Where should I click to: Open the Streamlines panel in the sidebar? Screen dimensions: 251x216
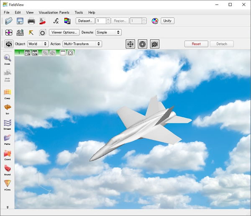point(8,124)
